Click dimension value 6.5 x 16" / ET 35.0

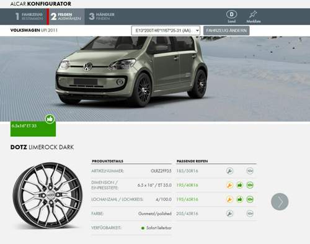154,185
